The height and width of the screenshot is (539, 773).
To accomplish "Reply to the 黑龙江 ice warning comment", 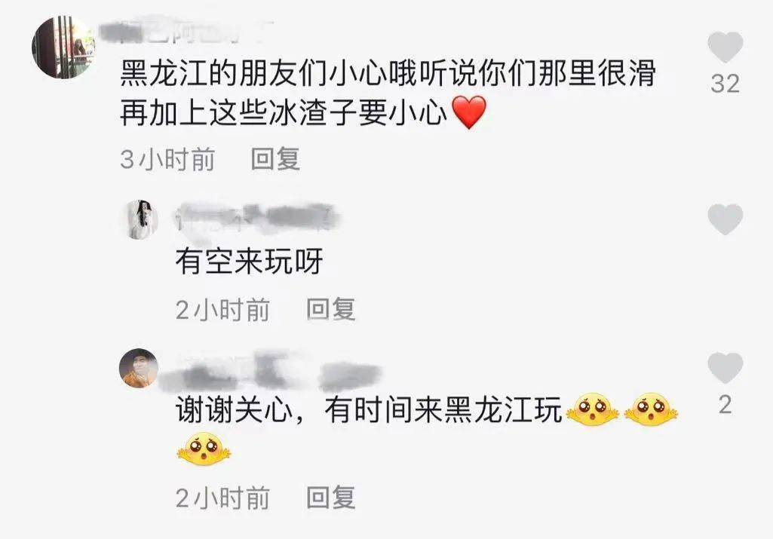I will 275,159.
